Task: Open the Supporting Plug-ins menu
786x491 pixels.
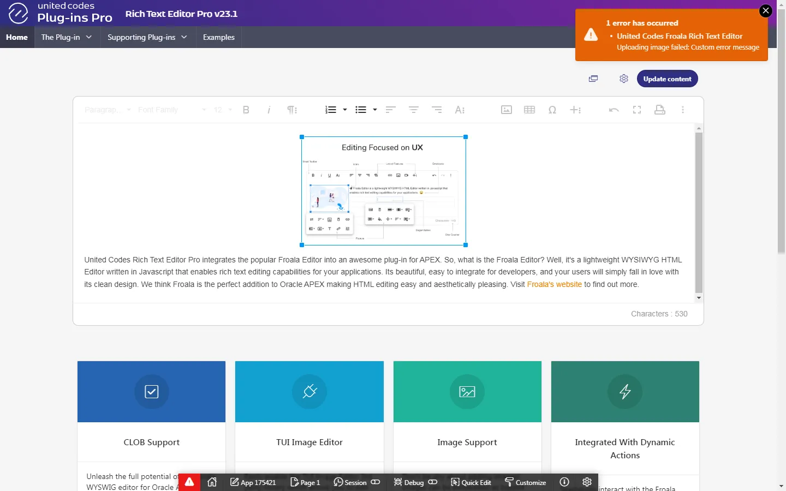Action: (x=147, y=37)
